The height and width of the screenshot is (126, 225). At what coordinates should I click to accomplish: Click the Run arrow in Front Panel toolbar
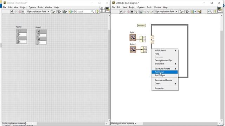coord(12,12)
